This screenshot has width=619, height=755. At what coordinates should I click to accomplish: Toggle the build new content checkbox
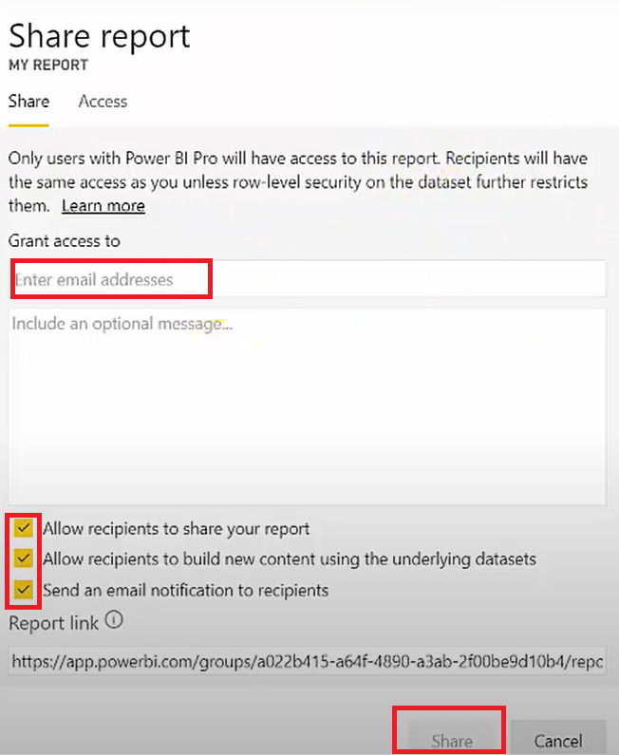pyautogui.click(x=23, y=558)
